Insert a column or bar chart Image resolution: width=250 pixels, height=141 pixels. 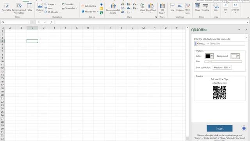point(123,4)
